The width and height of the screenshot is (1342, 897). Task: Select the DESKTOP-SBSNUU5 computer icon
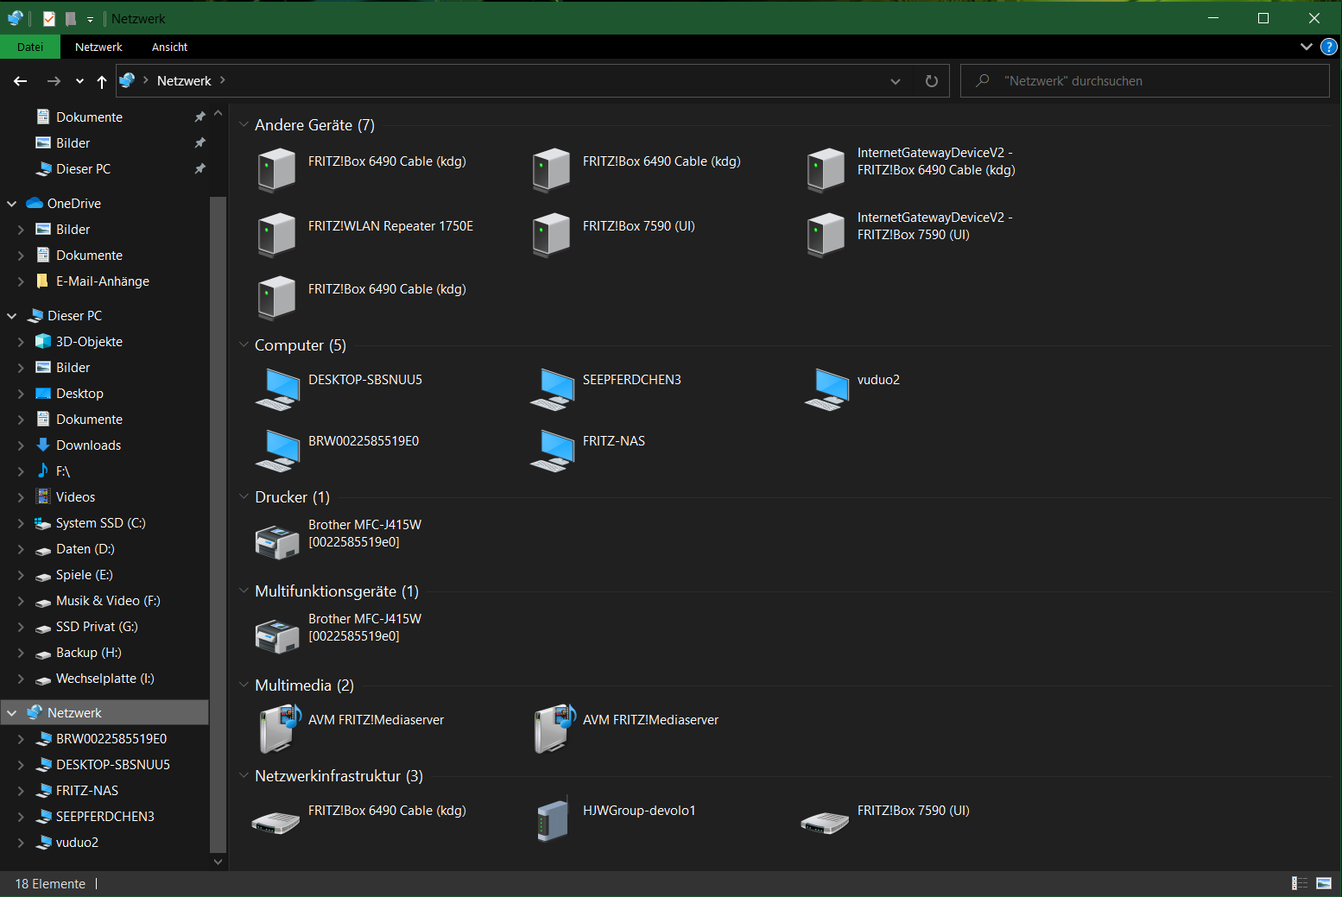pos(278,388)
